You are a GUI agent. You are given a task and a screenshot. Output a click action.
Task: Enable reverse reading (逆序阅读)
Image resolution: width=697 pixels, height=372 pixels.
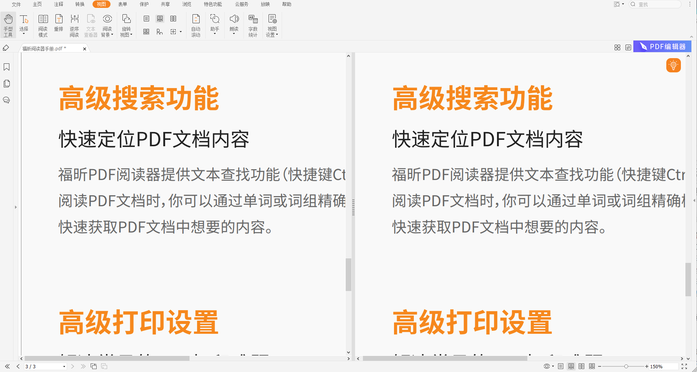tap(75, 25)
